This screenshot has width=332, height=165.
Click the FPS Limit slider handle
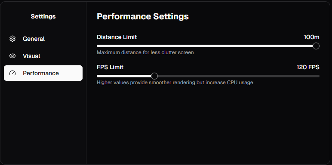(154, 76)
